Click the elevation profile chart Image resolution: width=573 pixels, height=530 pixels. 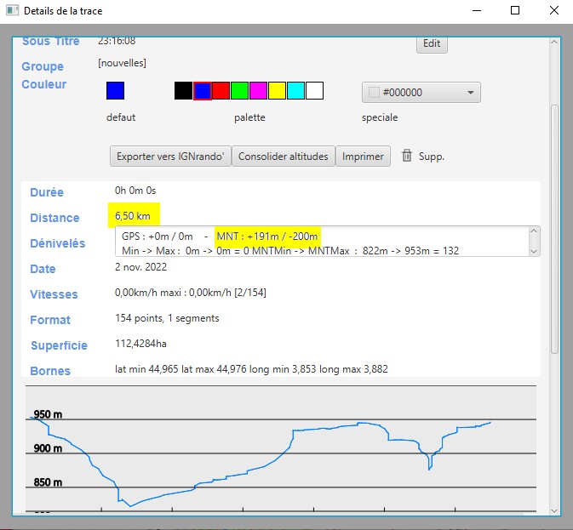[x=281, y=449]
